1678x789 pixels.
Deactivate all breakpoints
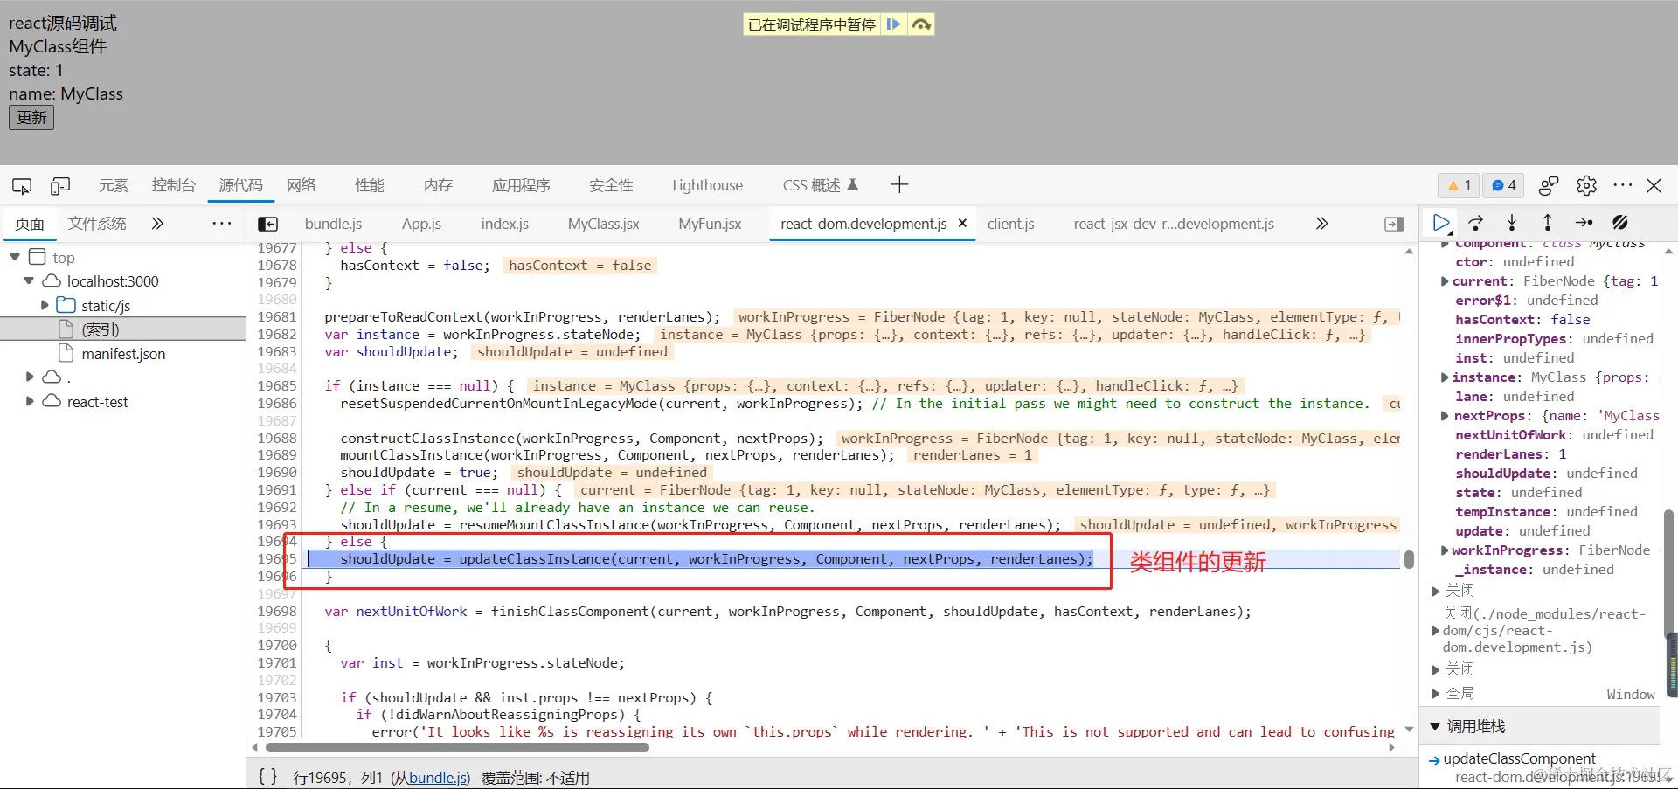tap(1620, 223)
